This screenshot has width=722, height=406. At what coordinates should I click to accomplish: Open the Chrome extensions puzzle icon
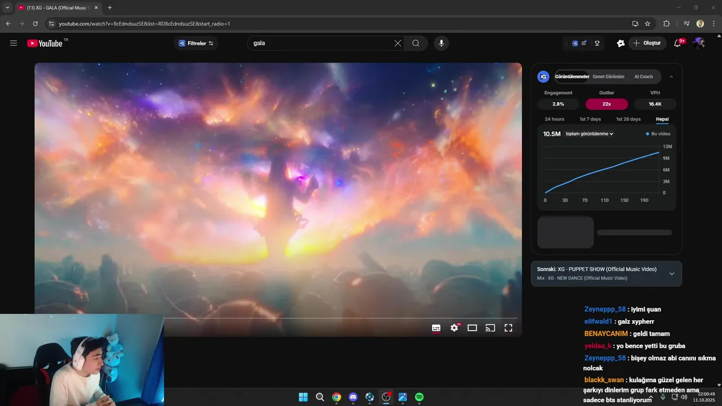[667, 24]
